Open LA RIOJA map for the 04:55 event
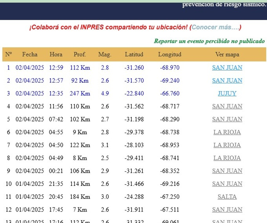 (x=227, y=132)
